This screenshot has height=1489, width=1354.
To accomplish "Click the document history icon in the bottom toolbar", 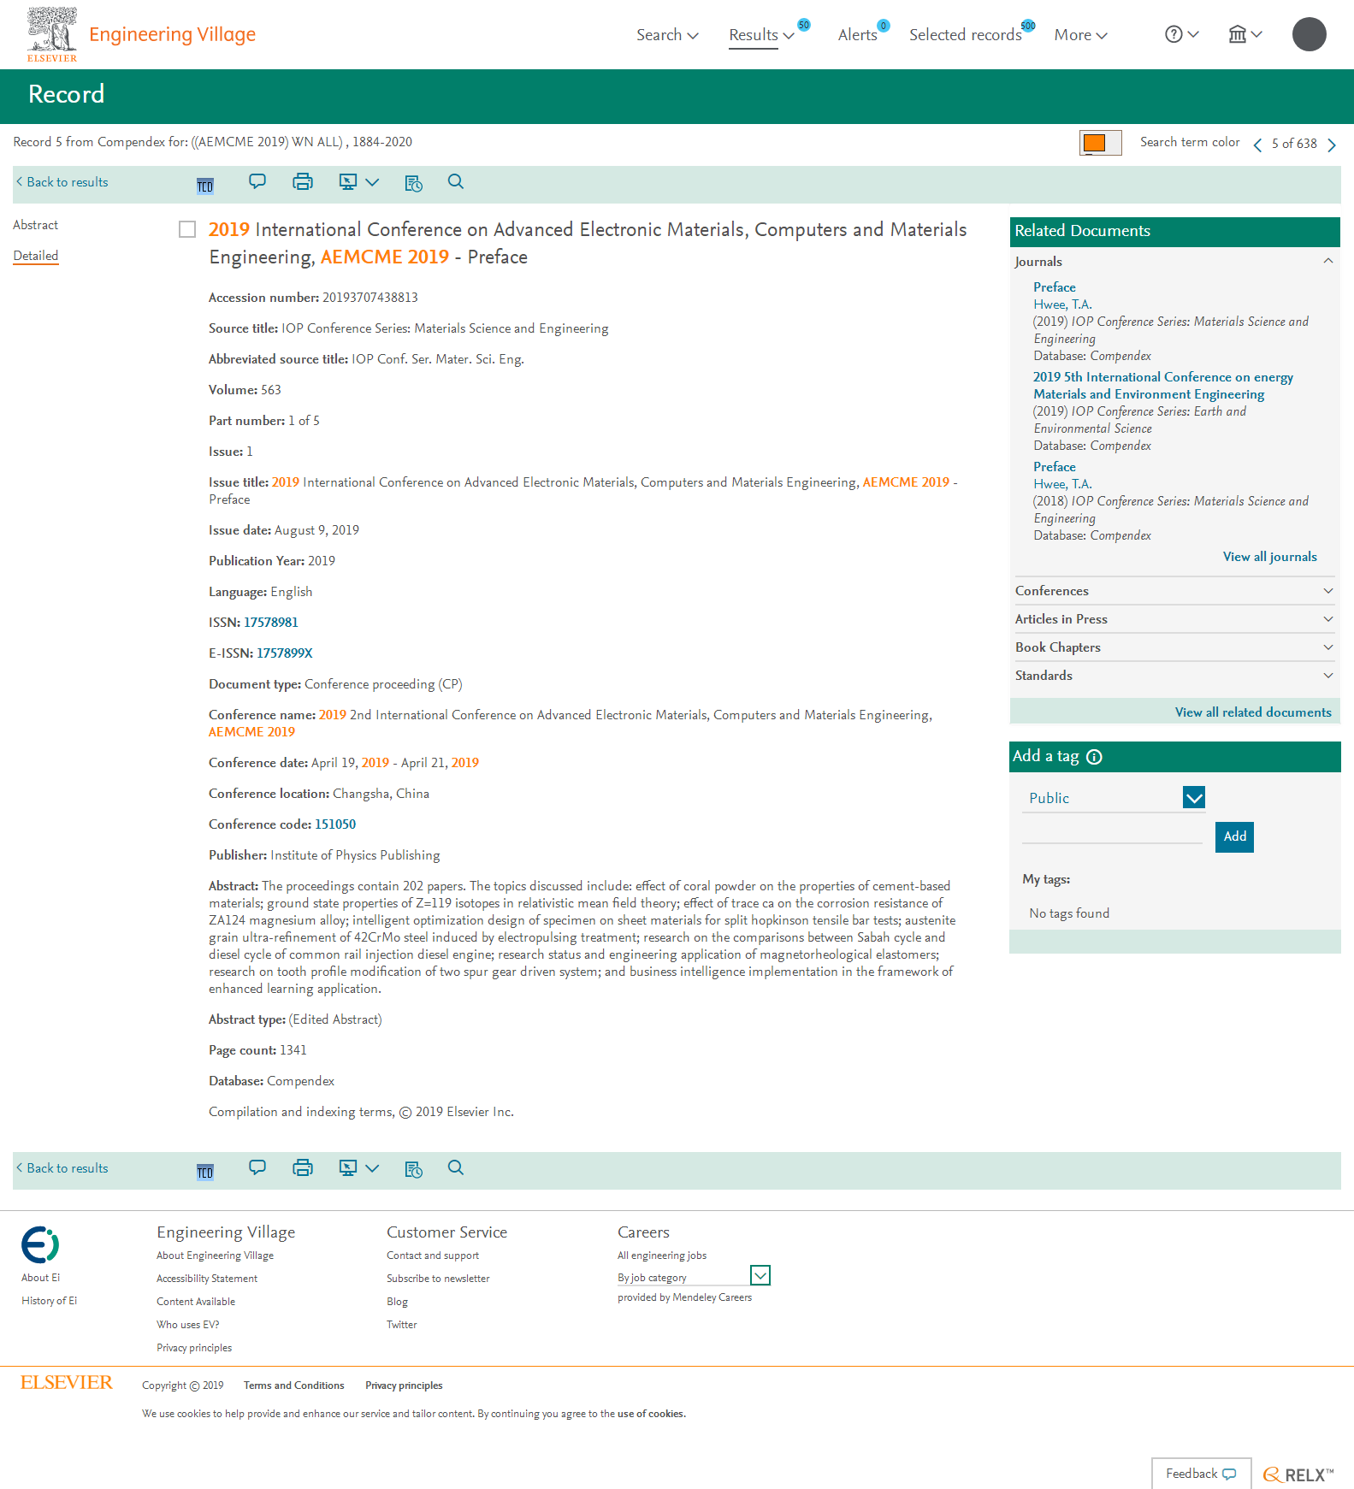I will (414, 1169).
